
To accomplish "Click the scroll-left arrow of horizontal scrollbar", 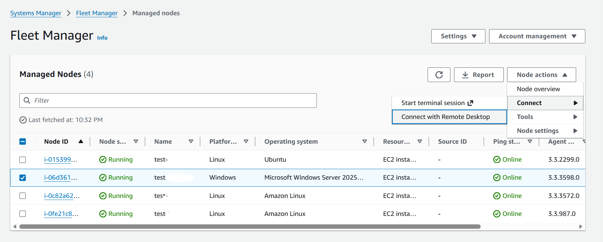I will tap(15, 226).
